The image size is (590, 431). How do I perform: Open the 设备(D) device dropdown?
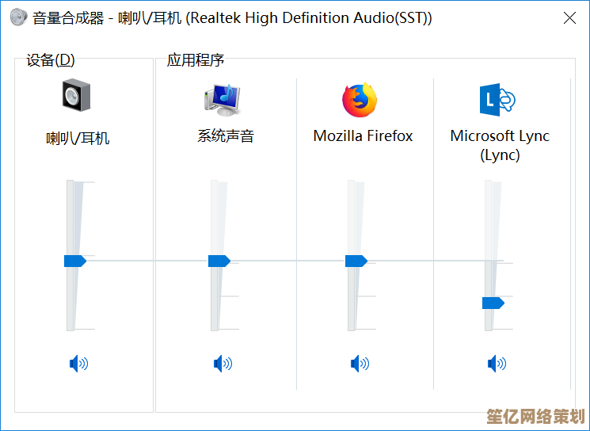(51, 60)
